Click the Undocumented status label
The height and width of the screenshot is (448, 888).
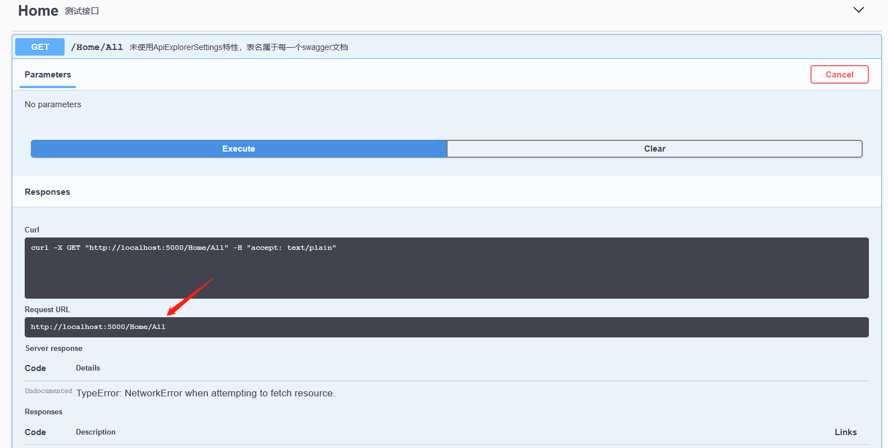pyautogui.click(x=48, y=391)
